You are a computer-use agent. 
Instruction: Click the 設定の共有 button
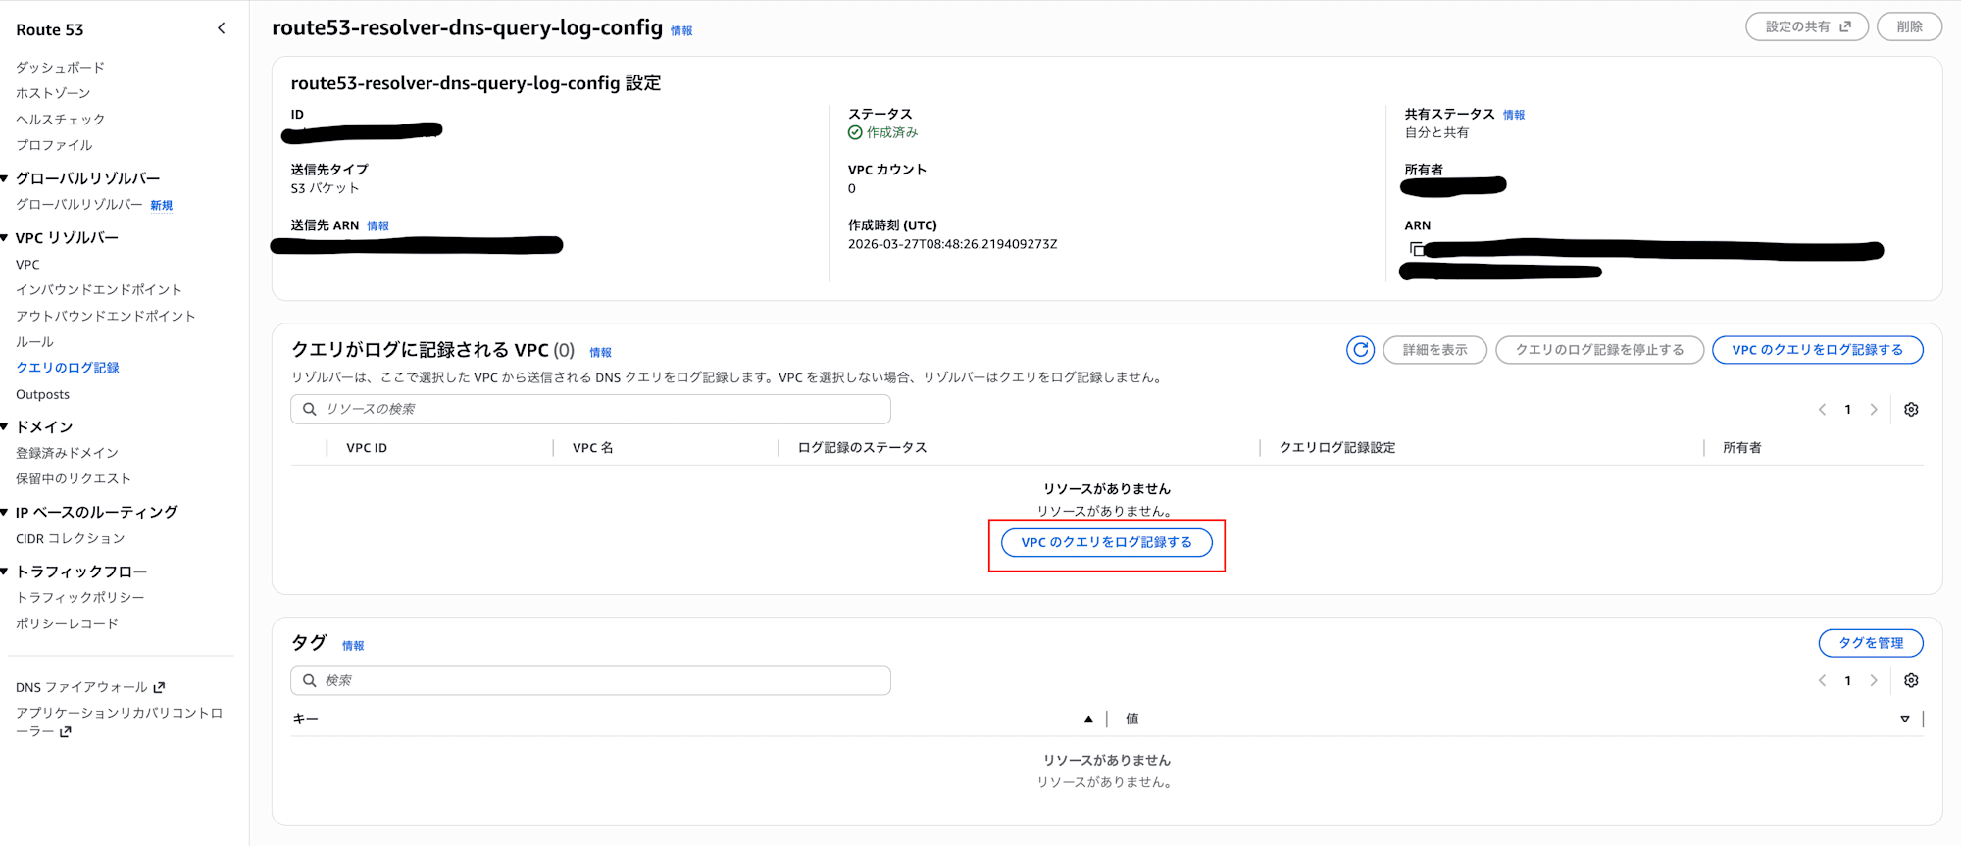[1807, 27]
